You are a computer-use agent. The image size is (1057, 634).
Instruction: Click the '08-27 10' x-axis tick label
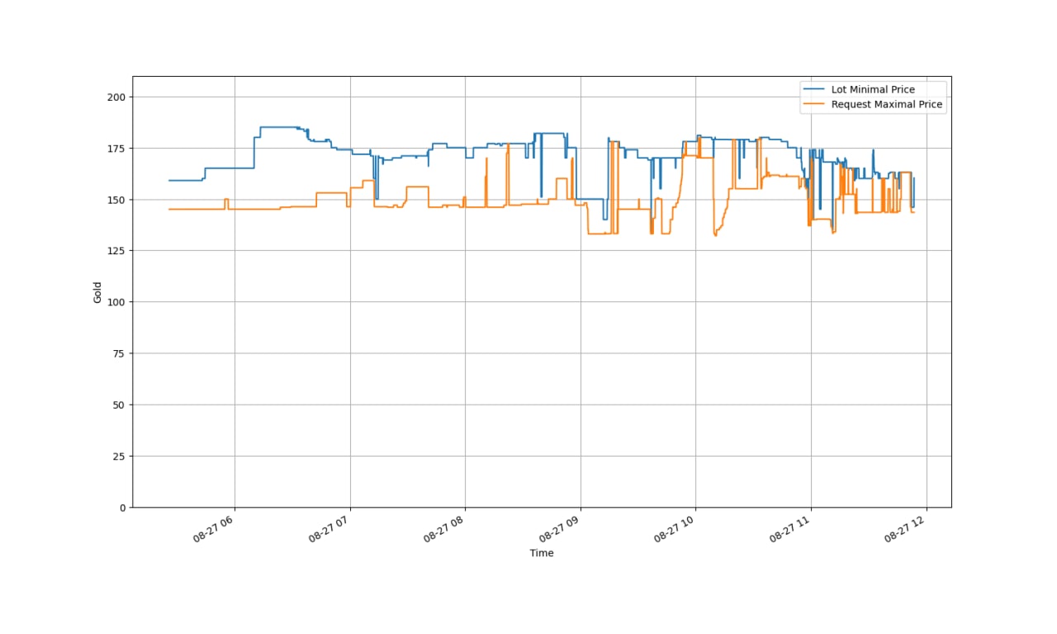676,528
